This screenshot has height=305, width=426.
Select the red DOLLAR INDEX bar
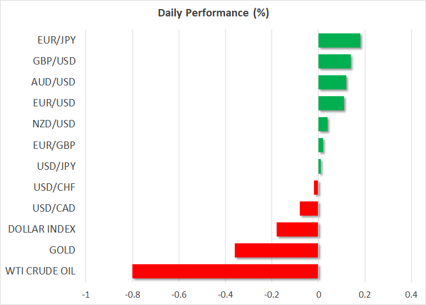click(x=298, y=229)
